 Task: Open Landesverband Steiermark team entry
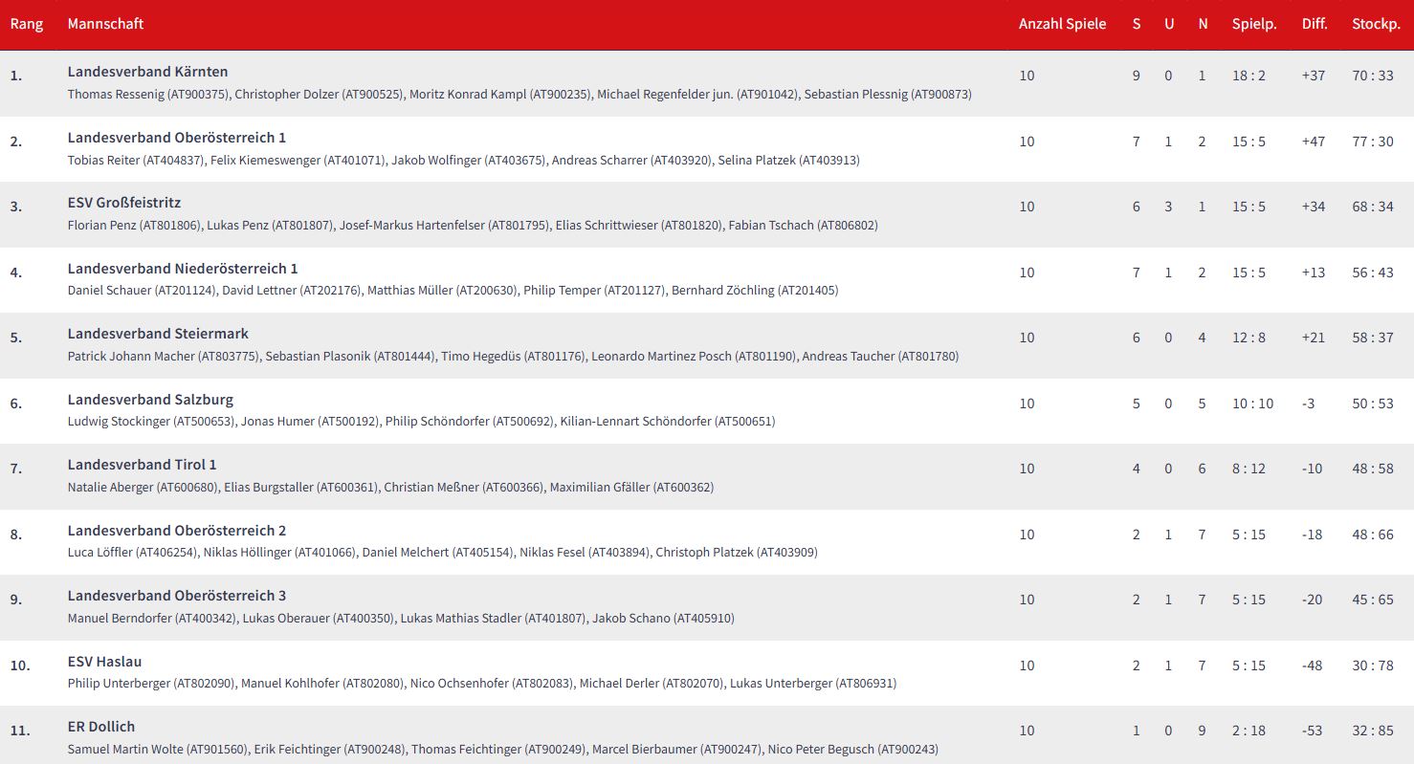[158, 334]
